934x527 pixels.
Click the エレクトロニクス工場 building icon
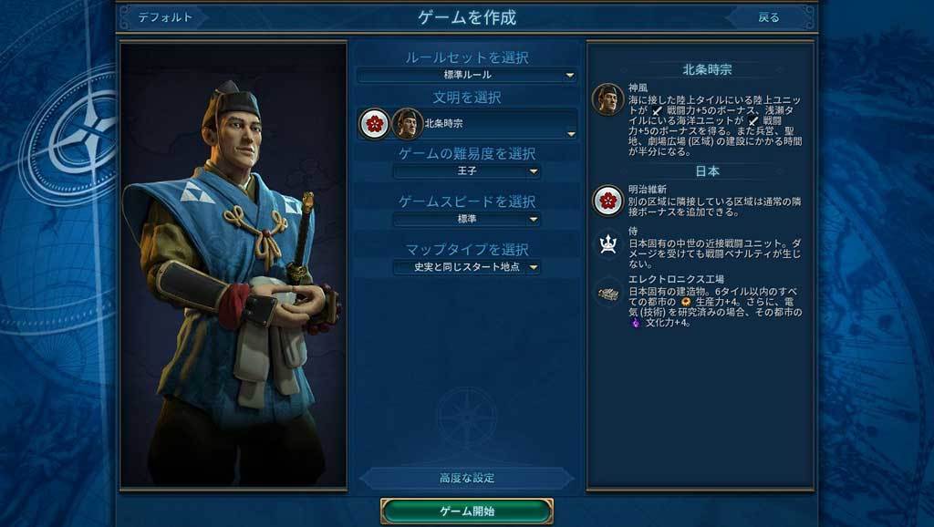607,294
